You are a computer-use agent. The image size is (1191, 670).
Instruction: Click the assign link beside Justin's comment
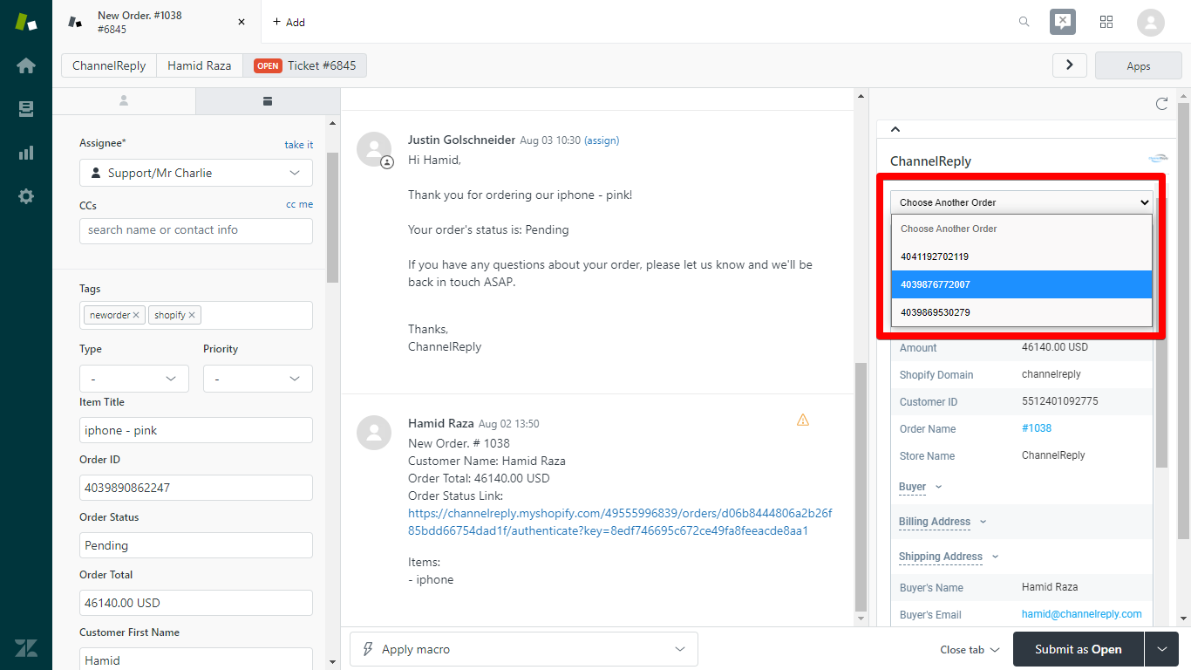pos(602,140)
